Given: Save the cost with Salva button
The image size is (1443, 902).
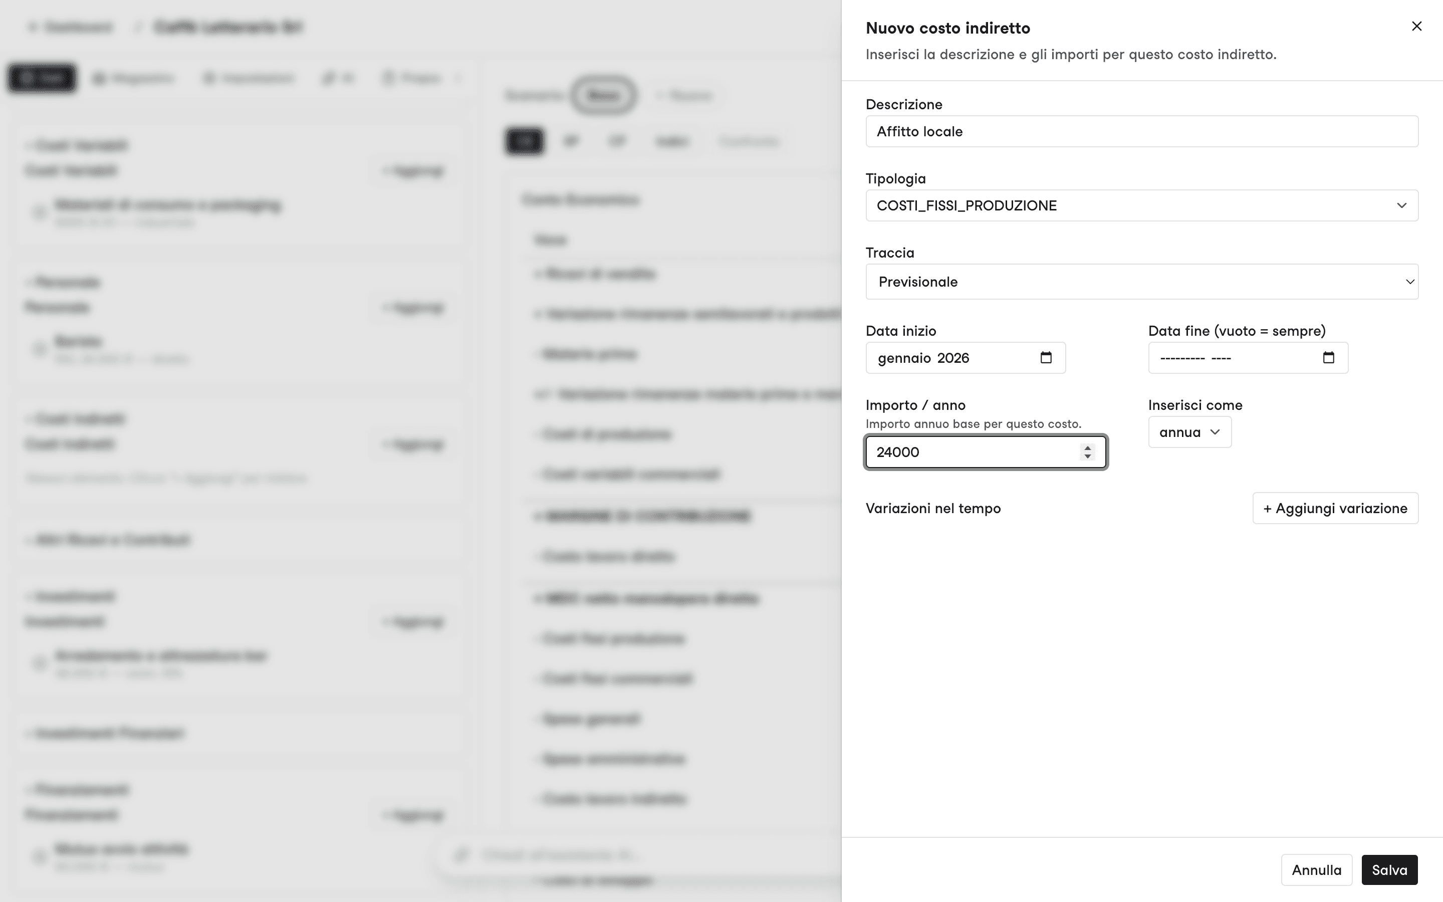Looking at the screenshot, I should [1389, 870].
